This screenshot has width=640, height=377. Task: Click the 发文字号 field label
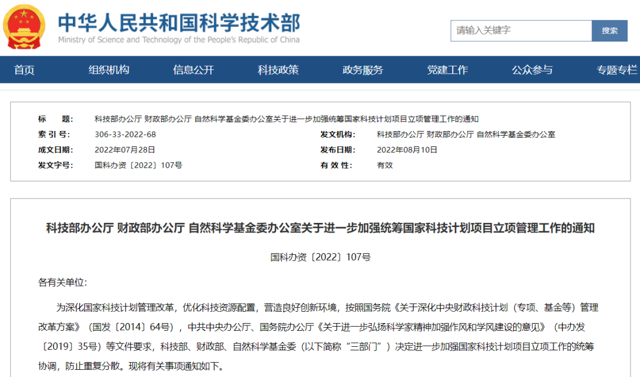tap(56, 165)
